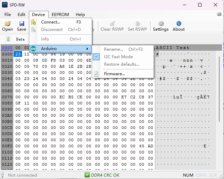Open the Edit menu
The image size is (224, 179).
click(x=21, y=14)
